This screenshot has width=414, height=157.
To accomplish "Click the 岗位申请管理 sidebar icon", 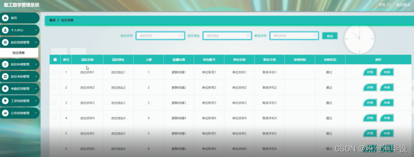I will click(5, 64).
